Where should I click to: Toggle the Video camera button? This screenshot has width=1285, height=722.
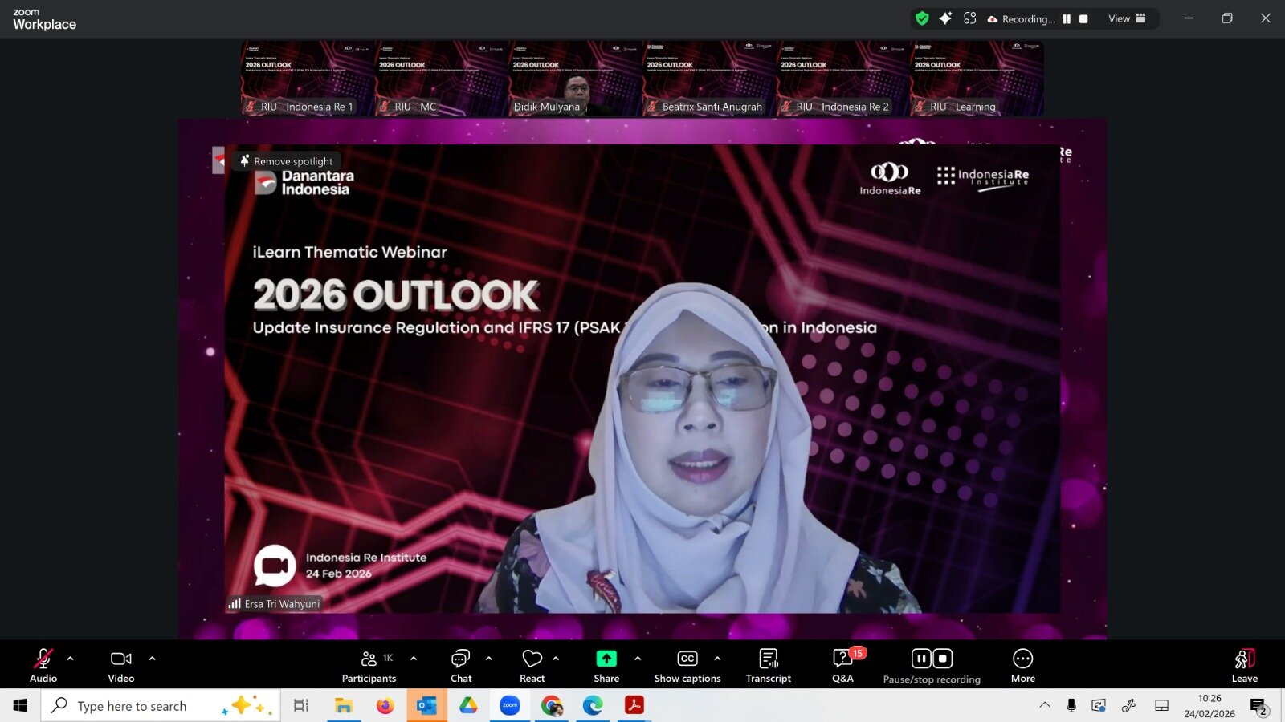pyautogui.click(x=121, y=660)
